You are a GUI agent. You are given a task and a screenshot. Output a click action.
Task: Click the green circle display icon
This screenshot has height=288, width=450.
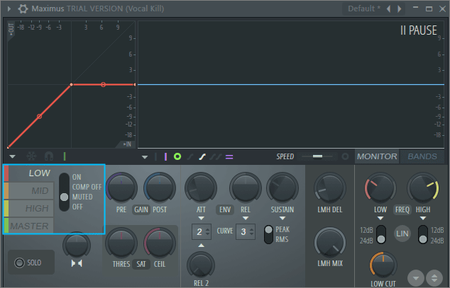(x=177, y=156)
